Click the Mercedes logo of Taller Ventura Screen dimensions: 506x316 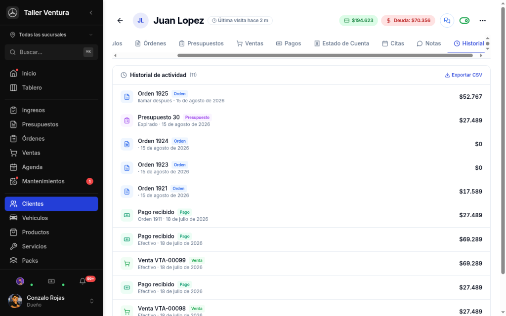click(12, 12)
